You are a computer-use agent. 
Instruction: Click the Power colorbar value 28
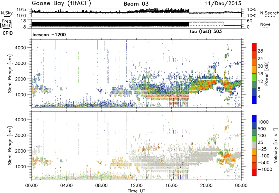tap(260, 51)
